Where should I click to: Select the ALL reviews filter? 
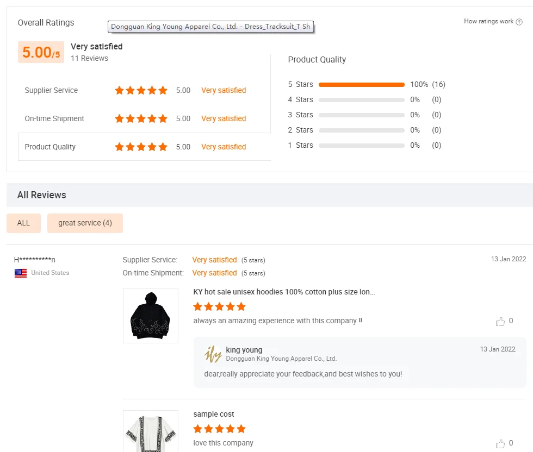pos(23,223)
